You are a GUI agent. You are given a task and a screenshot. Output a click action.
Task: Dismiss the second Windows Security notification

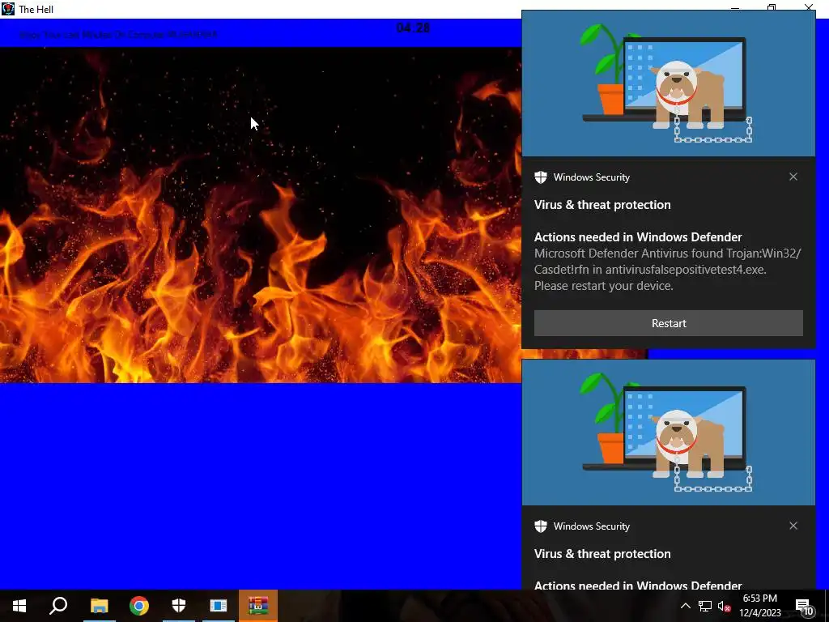point(793,526)
